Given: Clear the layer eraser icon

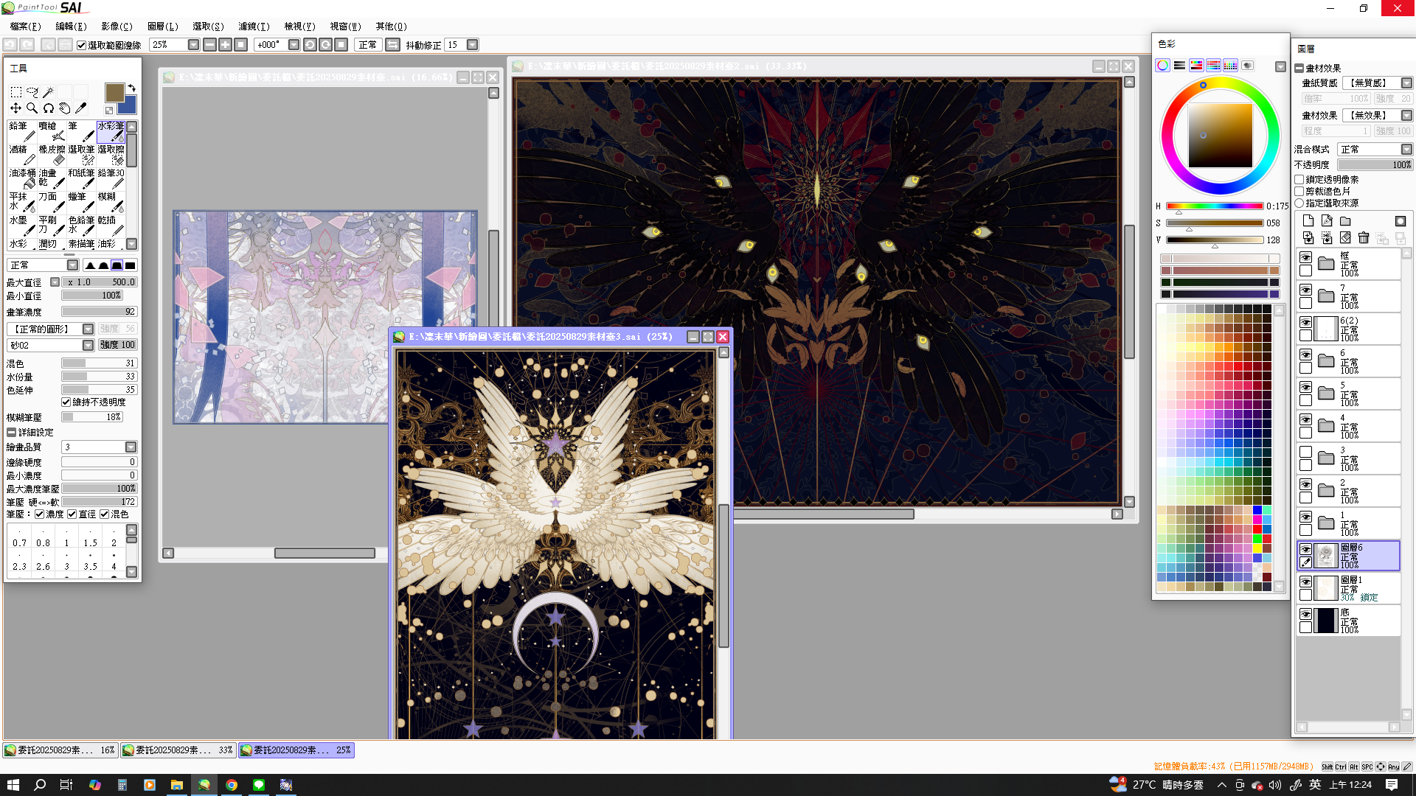Looking at the screenshot, I should (1345, 238).
